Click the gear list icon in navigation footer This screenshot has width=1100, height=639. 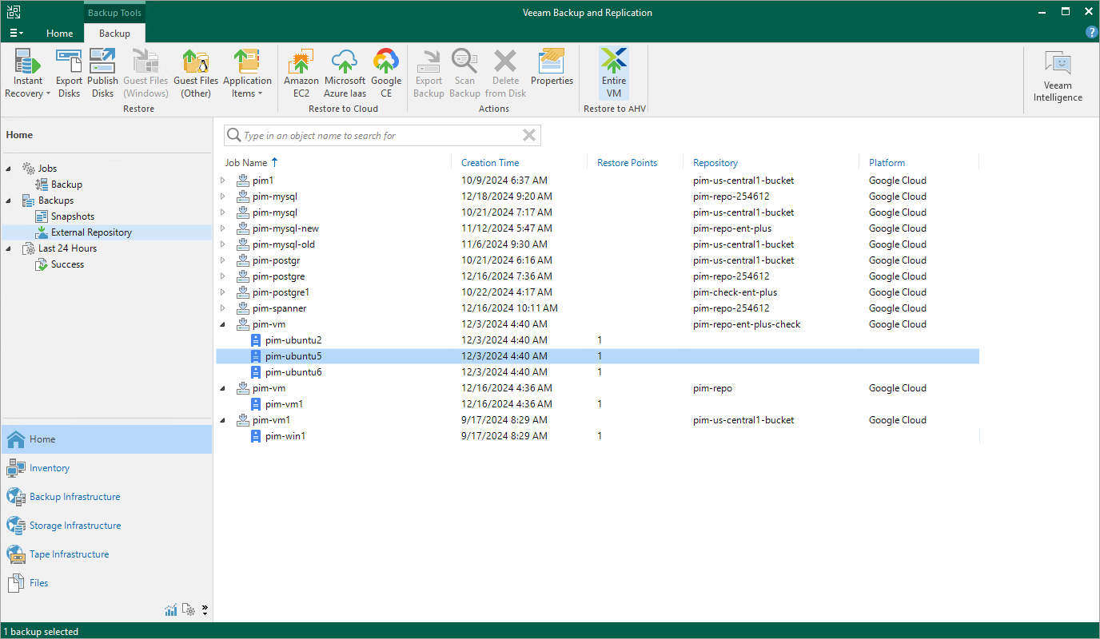(x=189, y=610)
